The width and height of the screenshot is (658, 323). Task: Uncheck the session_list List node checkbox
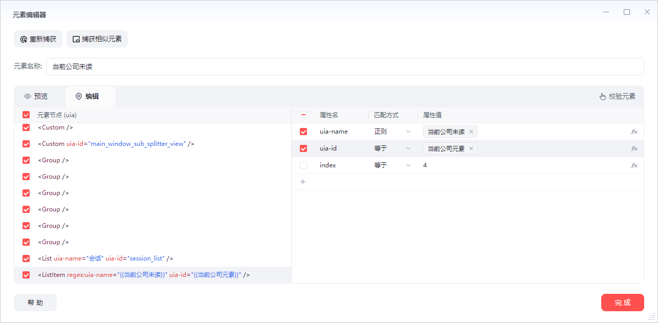(26, 259)
